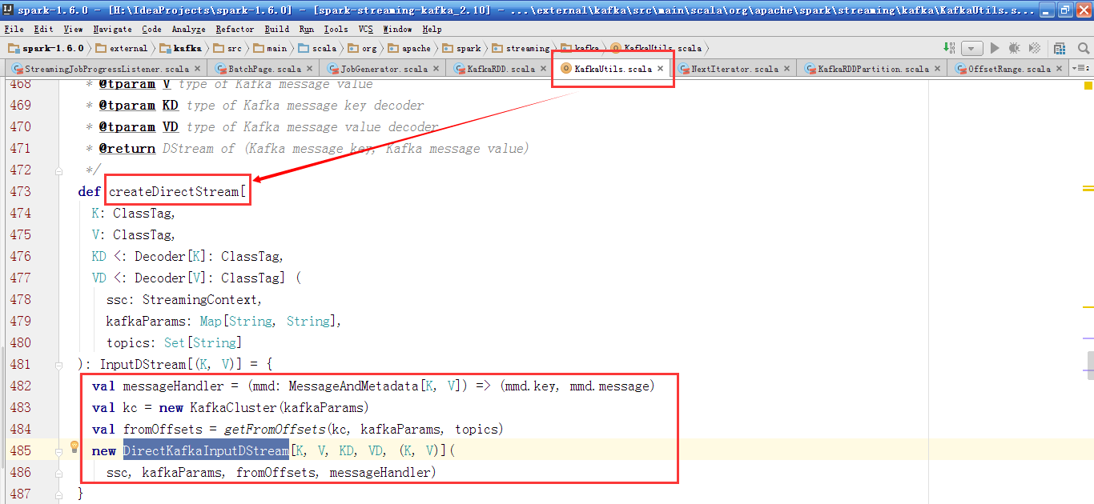1094x504 pixels.
Task: Click the Search Everywhere magnifier icon
Action: [1082, 48]
